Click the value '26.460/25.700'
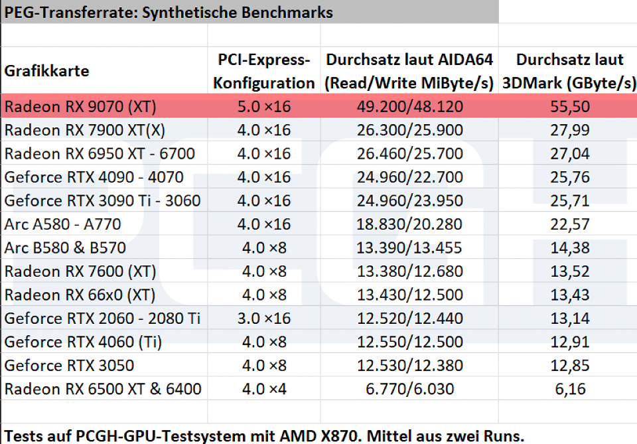The image size is (637, 444). (x=409, y=153)
